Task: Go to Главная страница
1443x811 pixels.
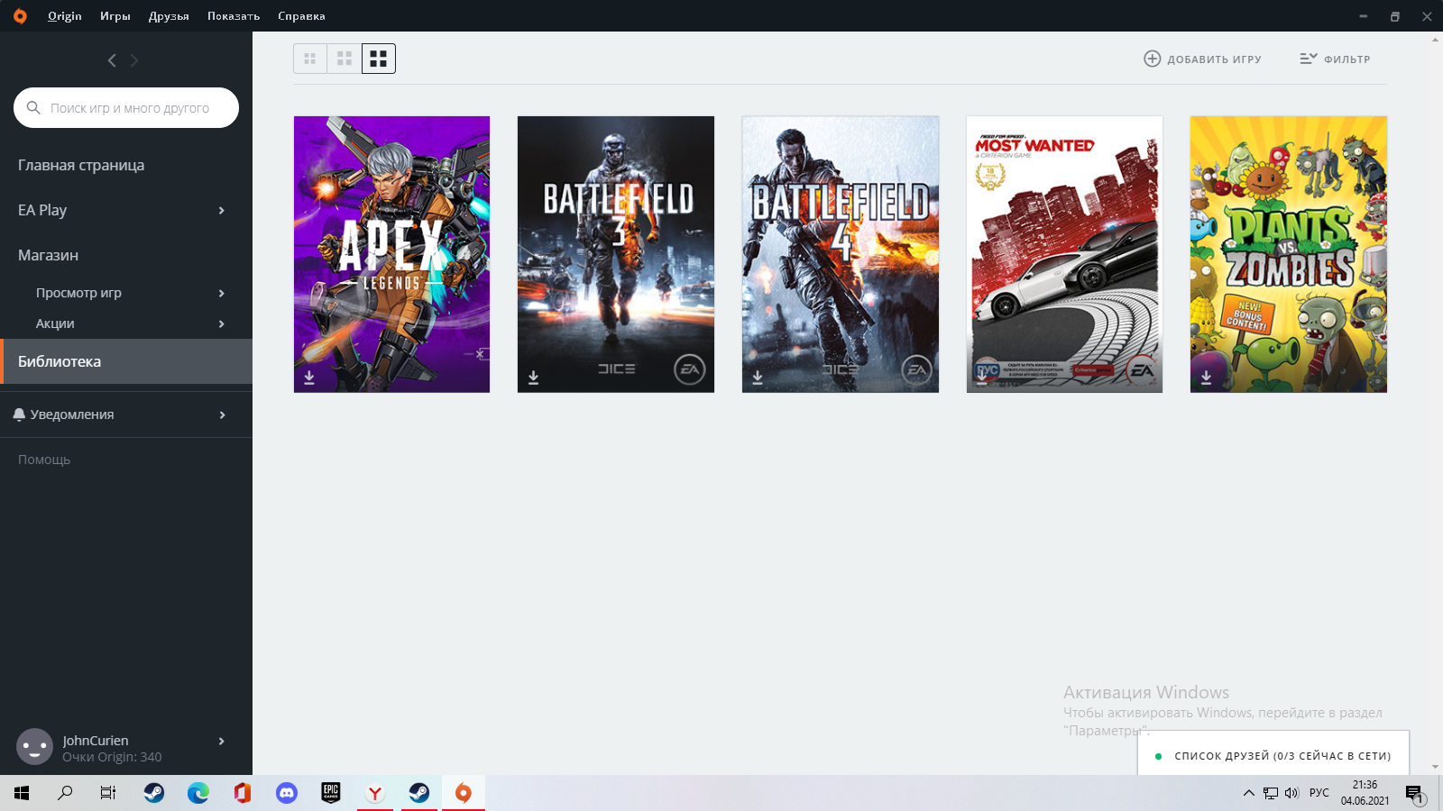Action: click(x=81, y=165)
